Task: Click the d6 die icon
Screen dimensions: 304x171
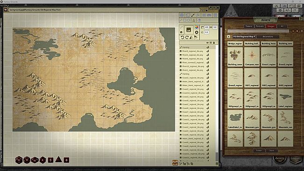Action: 50,160
